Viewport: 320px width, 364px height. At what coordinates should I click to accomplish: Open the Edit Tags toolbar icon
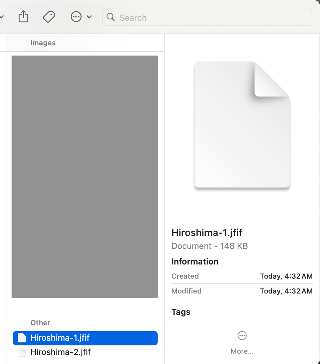[48, 17]
